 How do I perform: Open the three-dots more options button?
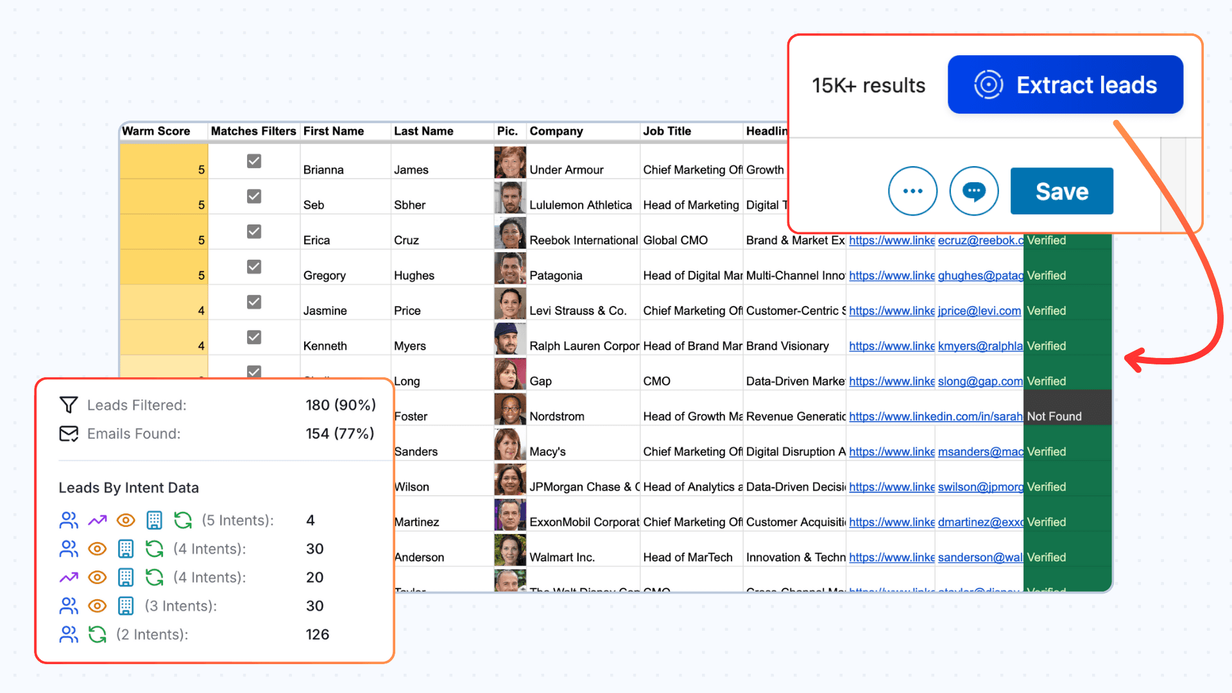(x=912, y=191)
